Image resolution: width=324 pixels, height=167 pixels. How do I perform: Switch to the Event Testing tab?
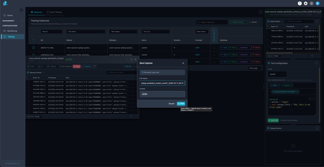(54, 12)
